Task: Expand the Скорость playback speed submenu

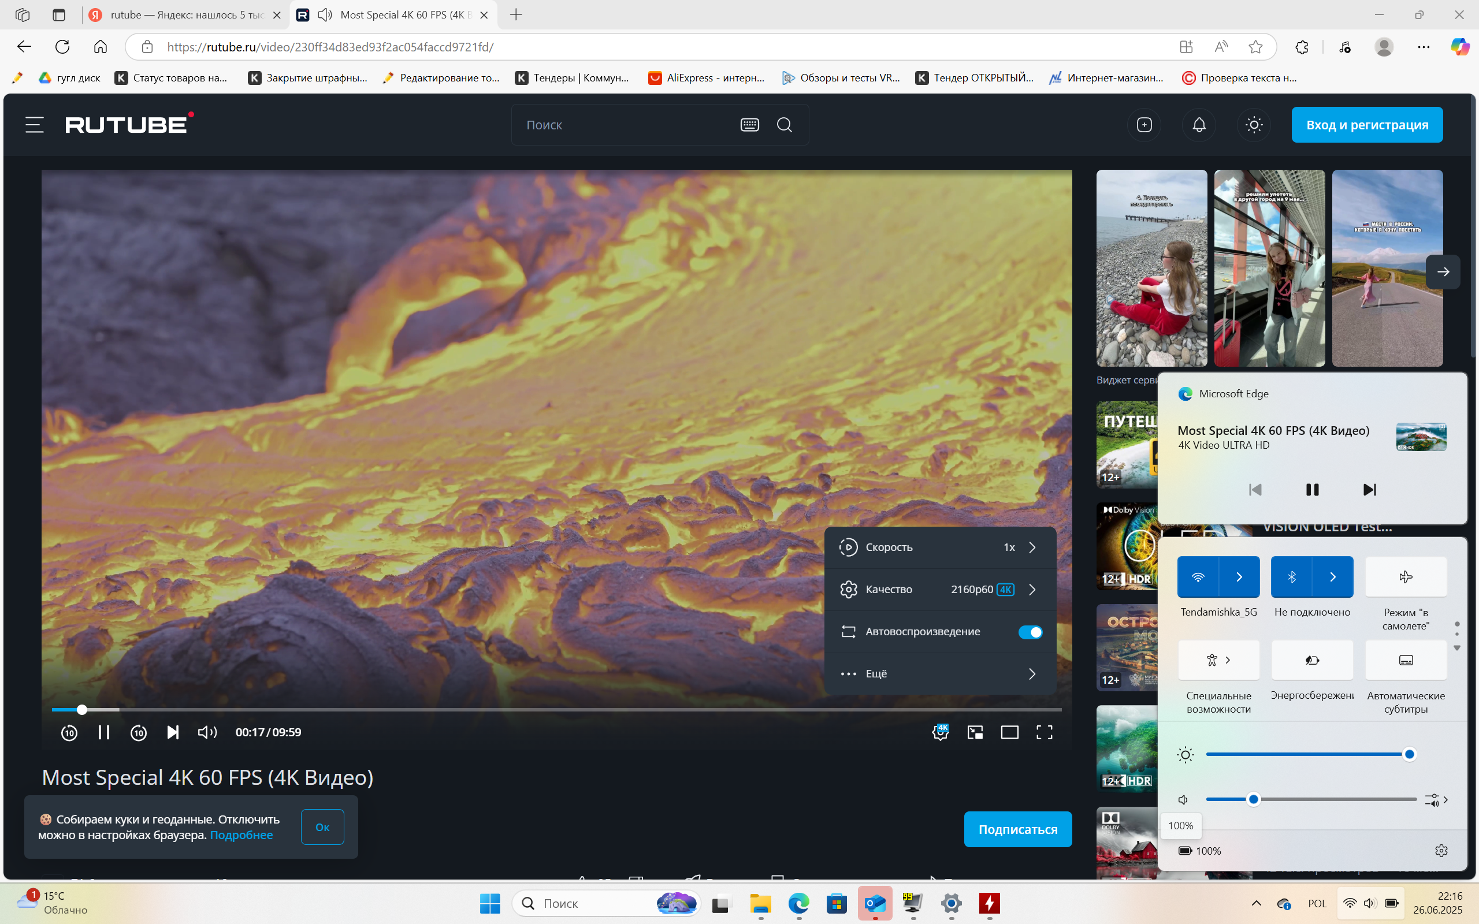Action: [x=940, y=547]
